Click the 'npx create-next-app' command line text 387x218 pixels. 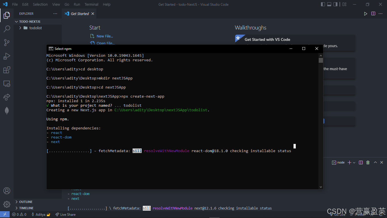tap(143, 96)
